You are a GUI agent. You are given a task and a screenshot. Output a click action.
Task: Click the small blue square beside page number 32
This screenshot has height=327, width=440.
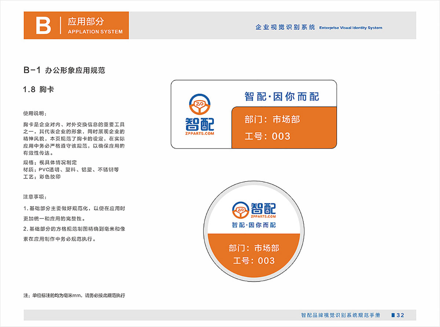pos(393,315)
